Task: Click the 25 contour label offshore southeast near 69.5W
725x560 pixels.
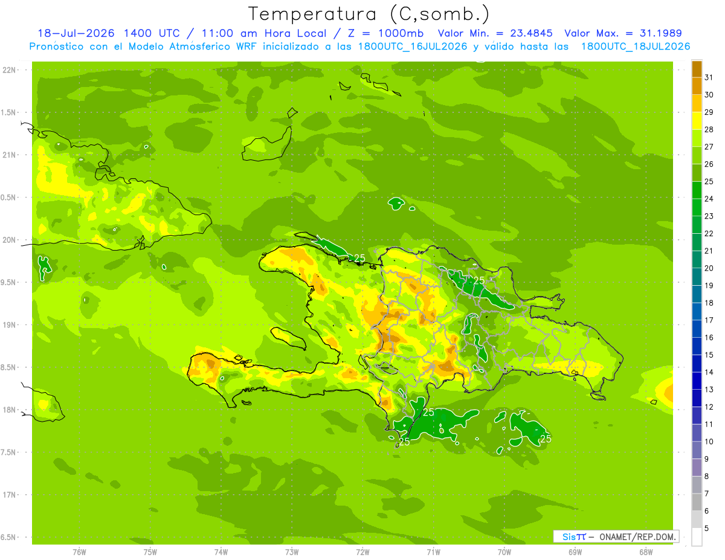Action: pyautogui.click(x=546, y=439)
